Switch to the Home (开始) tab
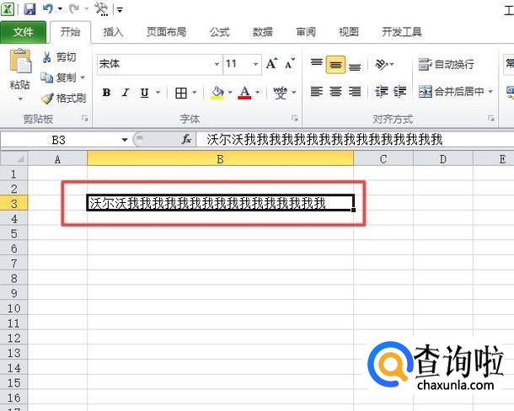 pyautogui.click(x=70, y=32)
